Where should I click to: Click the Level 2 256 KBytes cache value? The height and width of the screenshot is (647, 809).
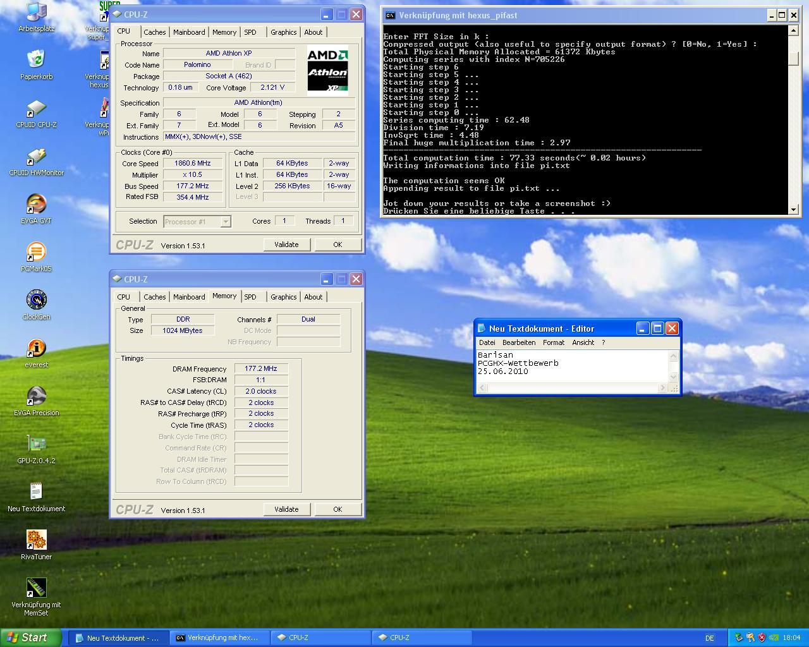click(x=293, y=186)
